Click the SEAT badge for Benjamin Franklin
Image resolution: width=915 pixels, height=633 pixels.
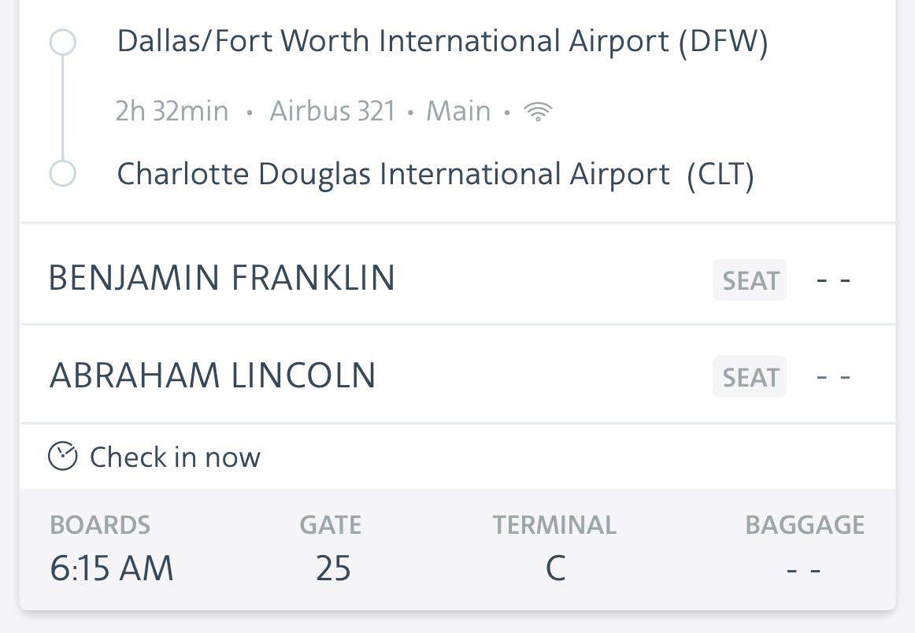[750, 280]
